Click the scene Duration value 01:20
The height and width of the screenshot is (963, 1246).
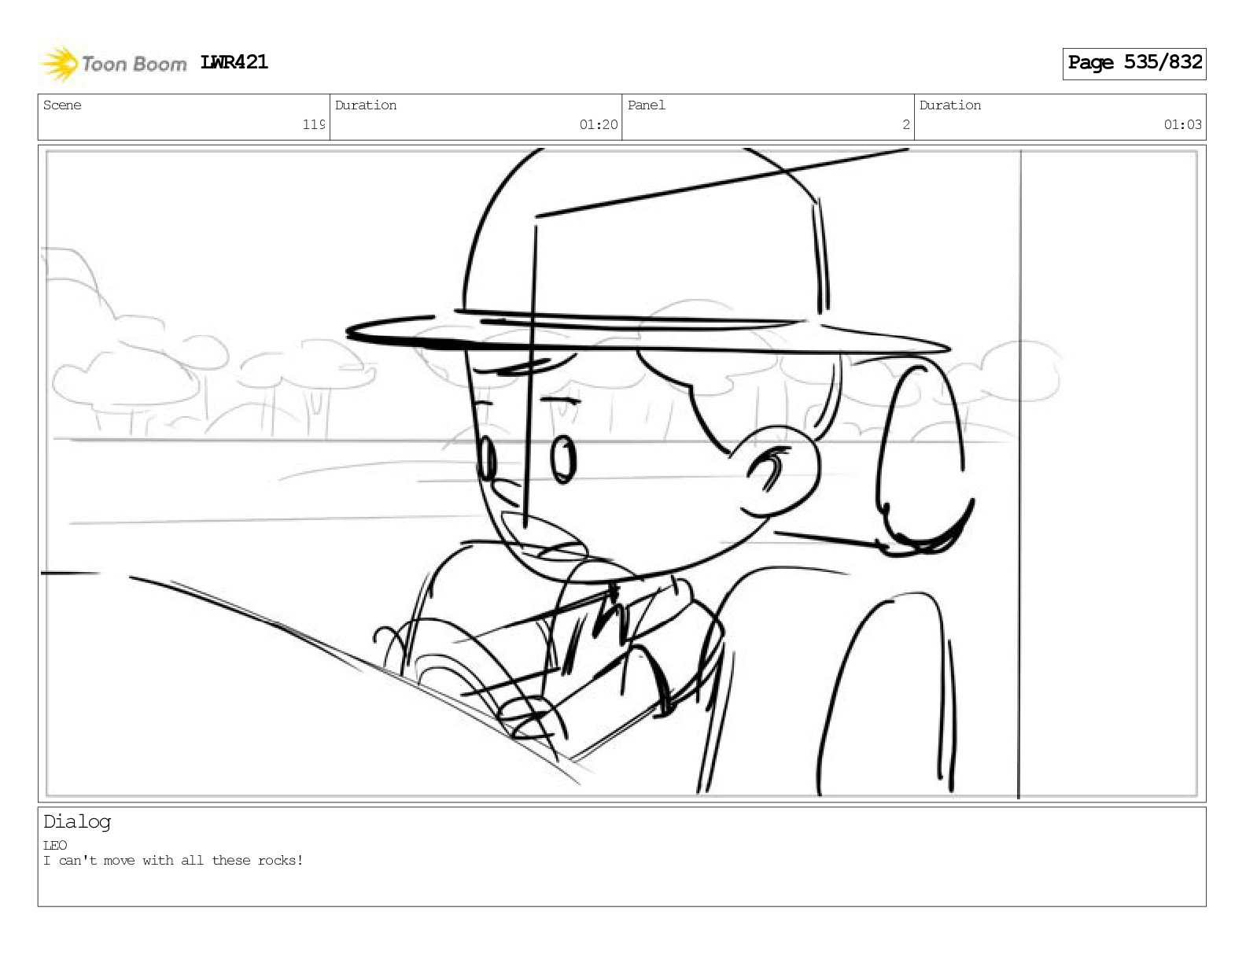tap(599, 124)
